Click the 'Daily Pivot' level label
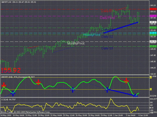The image size is (157, 117). (x=107, y=18)
